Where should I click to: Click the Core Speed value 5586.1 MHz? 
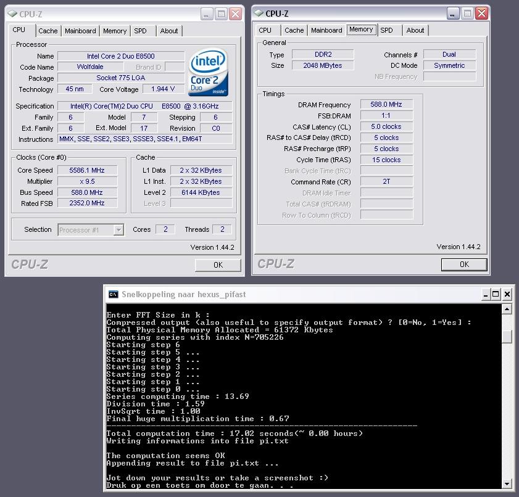click(87, 170)
